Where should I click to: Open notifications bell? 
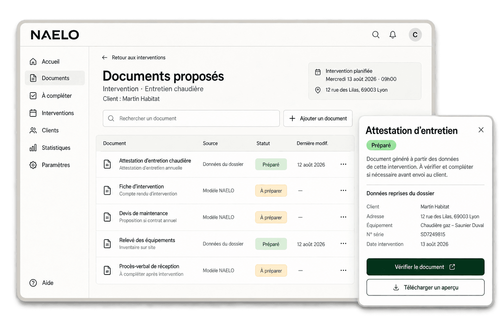[x=393, y=35]
